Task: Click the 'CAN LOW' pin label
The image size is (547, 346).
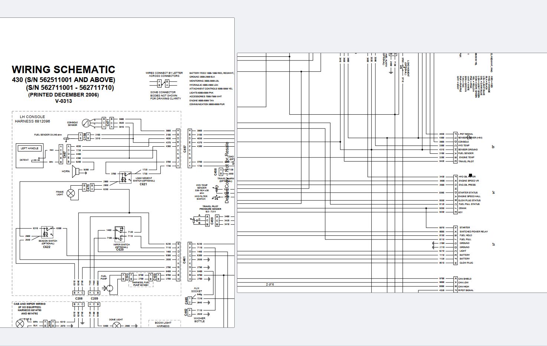Action: (463, 283)
